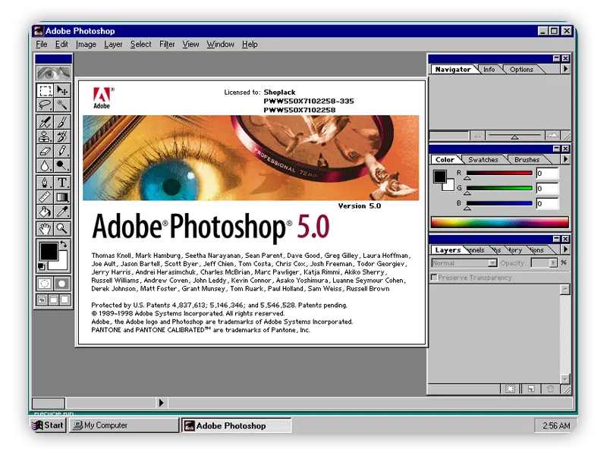Switch to the Brushes tab

click(527, 159)
